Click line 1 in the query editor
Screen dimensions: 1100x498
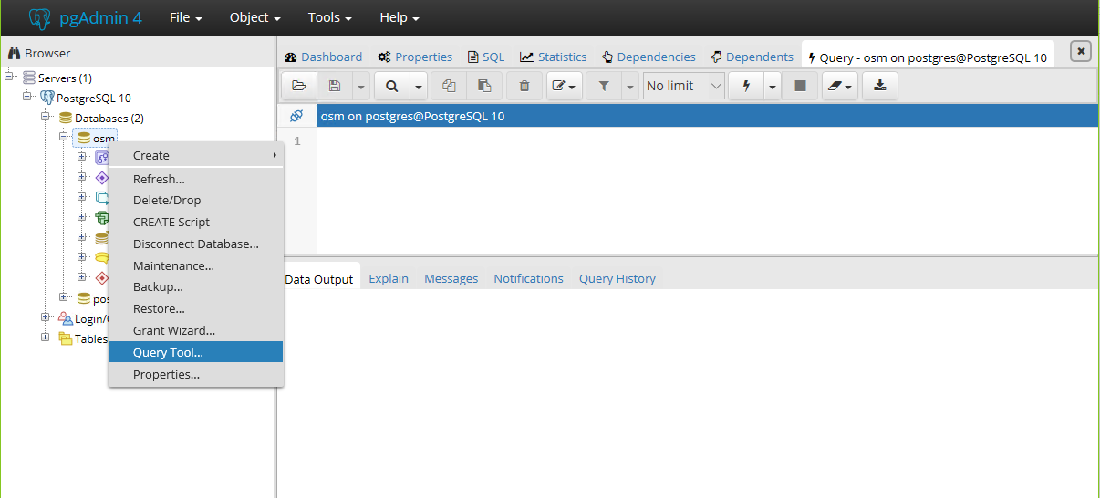(638, 141)
